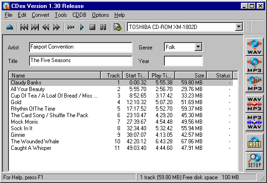The height and width of the screenshot is (183, 267).
Task: Rewind the current track
Action: pos(46,27)
